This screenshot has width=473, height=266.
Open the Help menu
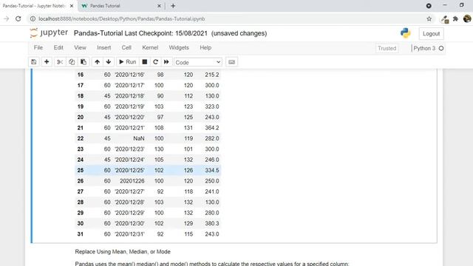coord(205,47)
